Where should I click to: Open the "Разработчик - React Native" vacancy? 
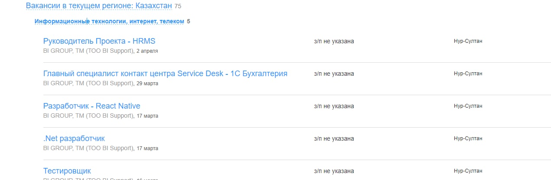tap(91, 106)
